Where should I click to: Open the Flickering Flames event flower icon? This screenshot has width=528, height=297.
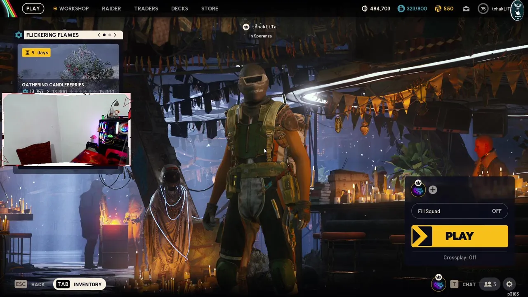tap(19, 35)
